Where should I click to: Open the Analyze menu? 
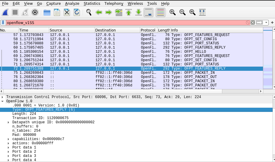[72, 4]
